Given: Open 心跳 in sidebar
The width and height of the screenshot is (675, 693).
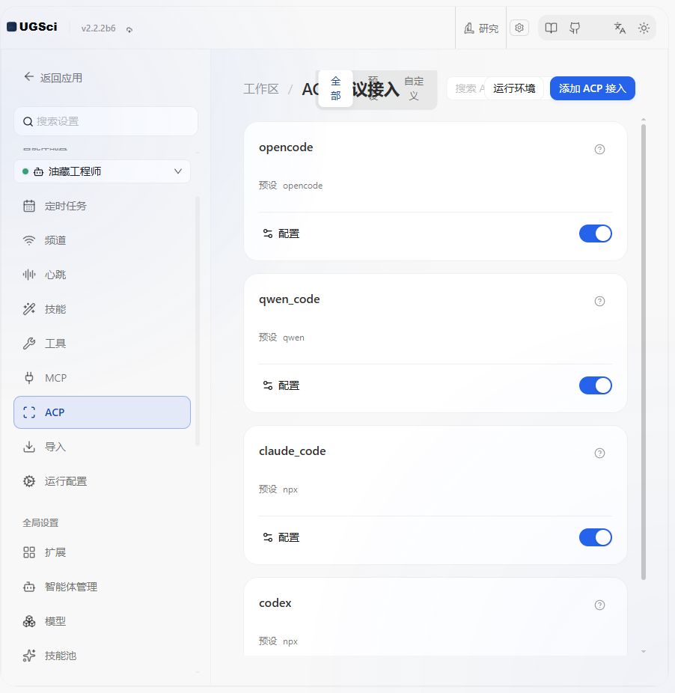Looking at the screenshot, I should point(102,275).
